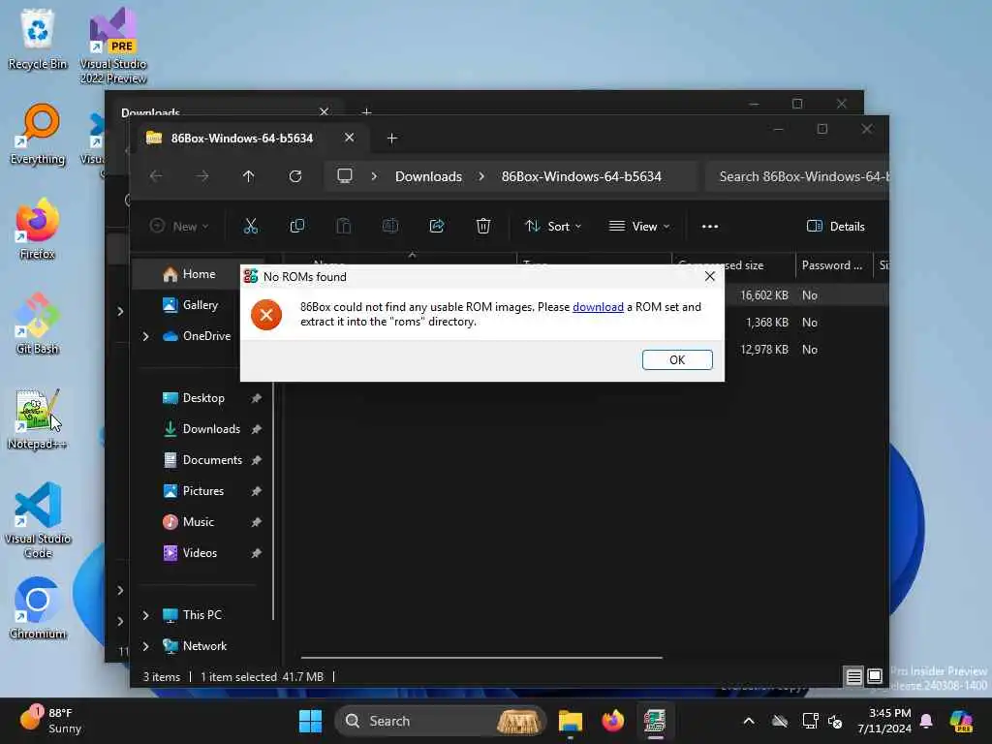
Task: Expand chevron after Downloads breadcrumb
Action: (x=481, y=176)
